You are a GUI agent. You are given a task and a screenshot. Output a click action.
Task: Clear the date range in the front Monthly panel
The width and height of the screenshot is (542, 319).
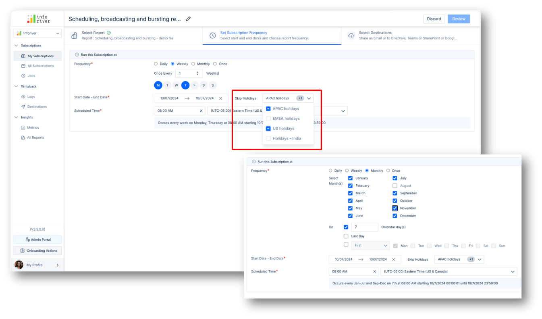[x=394, y=259]
